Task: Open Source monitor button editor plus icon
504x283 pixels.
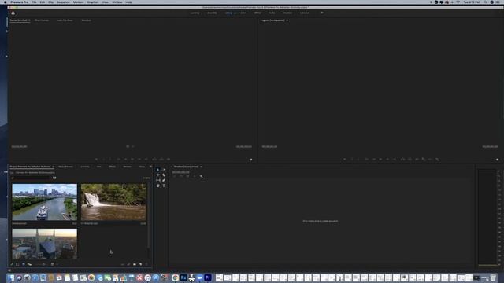Action: tap(251, 160)
